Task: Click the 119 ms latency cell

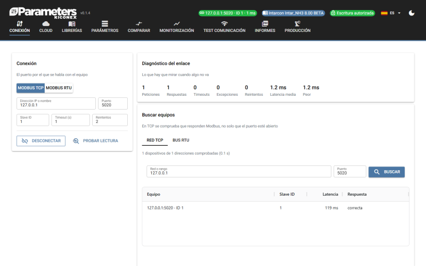Action: click(x=331, y=208)
